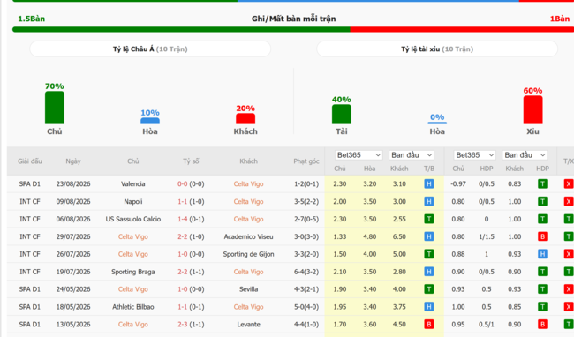The height and width of the screenshot is (337, 574).
Task: Click the green T over/under badge in Sassuolo row
Action: [x=569, y=219]
